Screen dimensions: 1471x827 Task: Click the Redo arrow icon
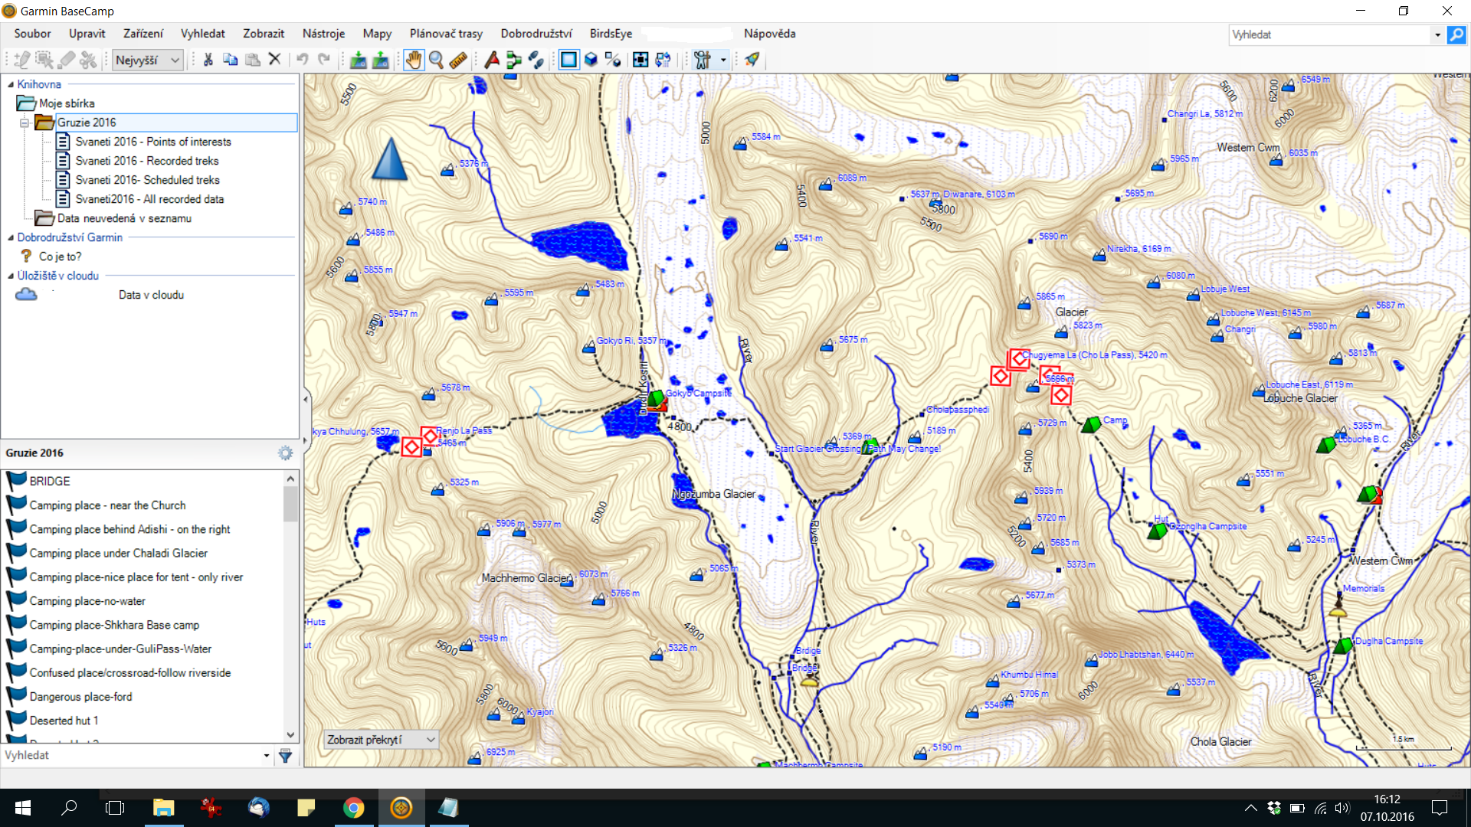tap(324, 60)
